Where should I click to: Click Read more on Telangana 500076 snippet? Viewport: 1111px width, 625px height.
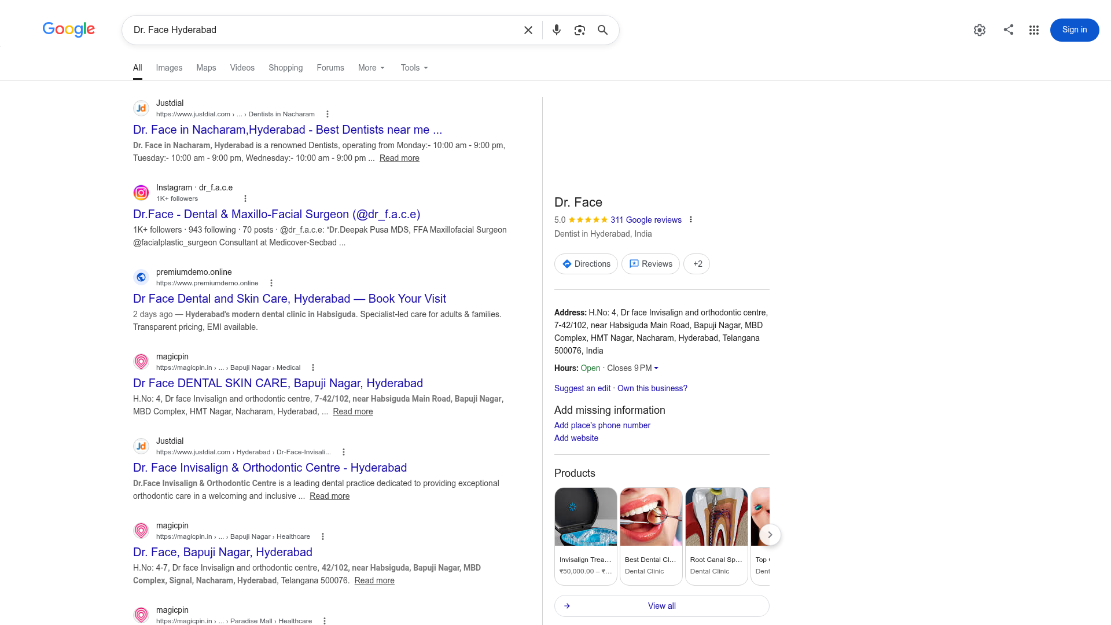[x=374, y=580]
